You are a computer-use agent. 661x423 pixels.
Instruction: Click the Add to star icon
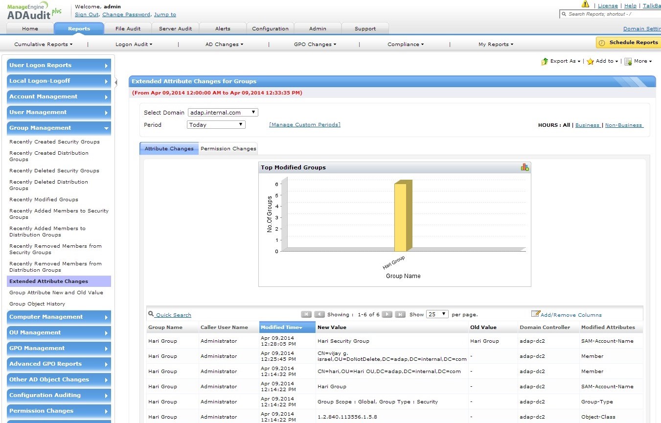tap(590, 62)
